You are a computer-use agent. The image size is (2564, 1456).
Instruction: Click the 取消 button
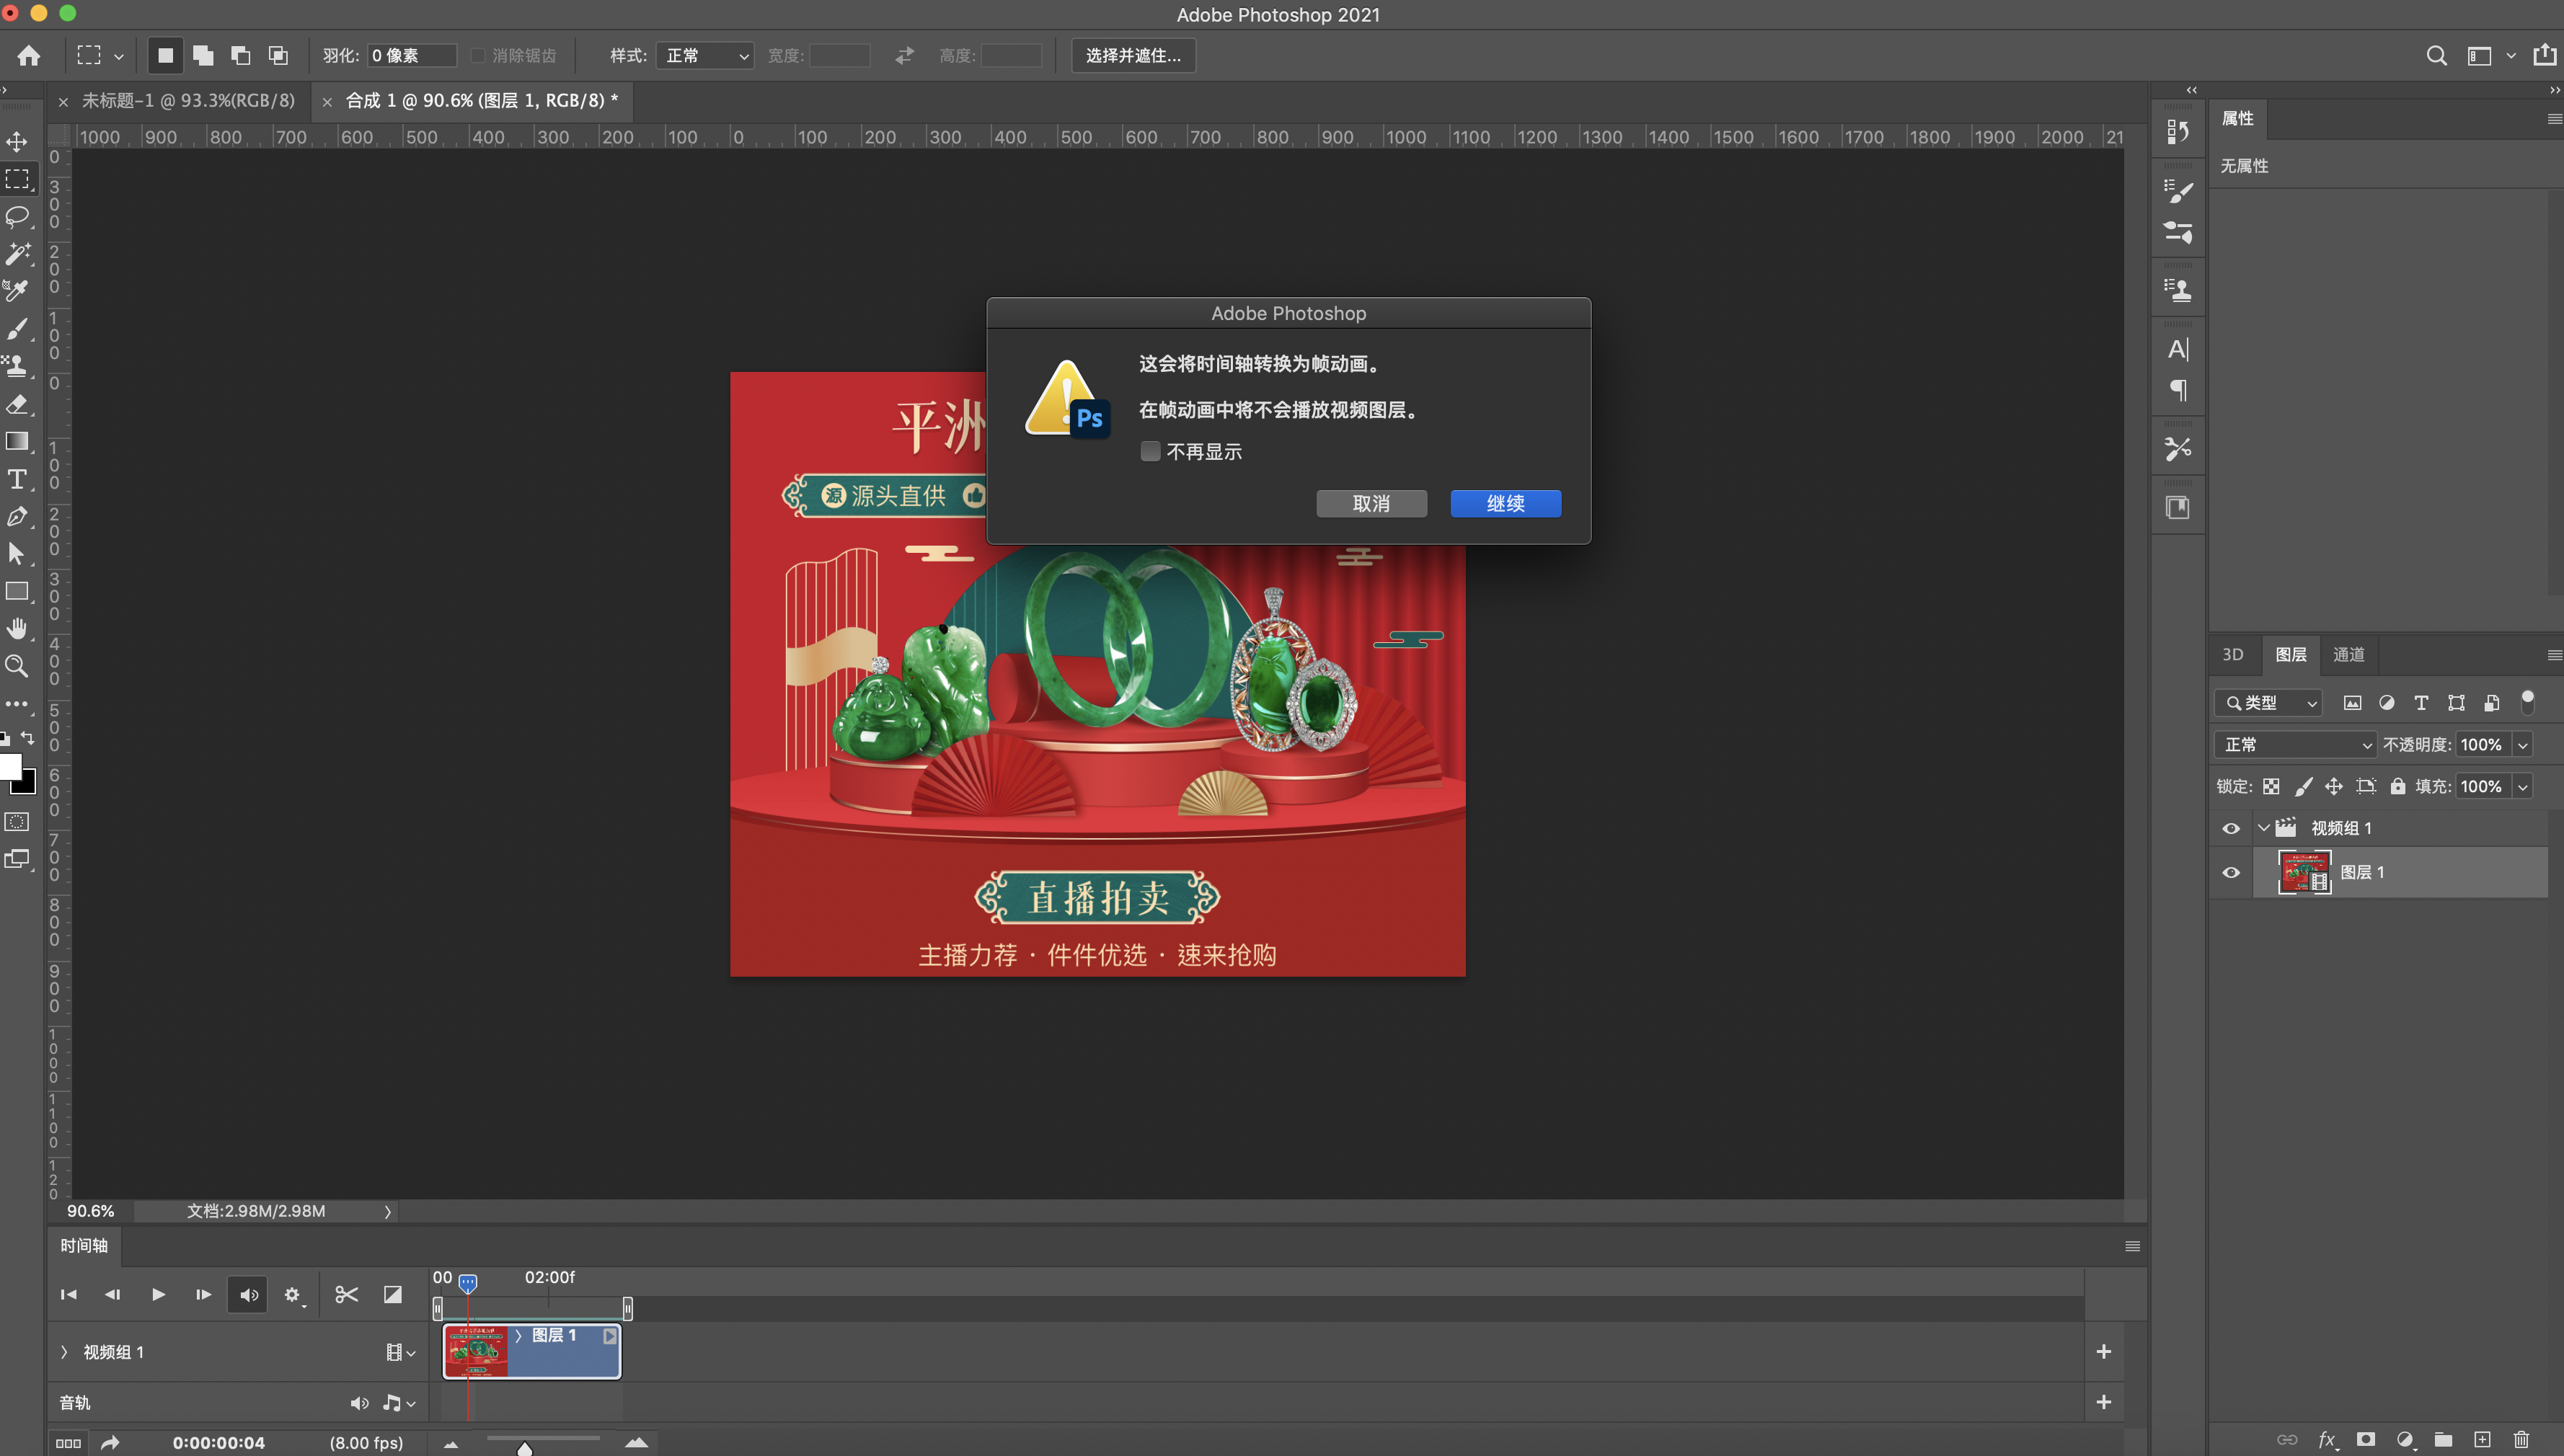1371,503
